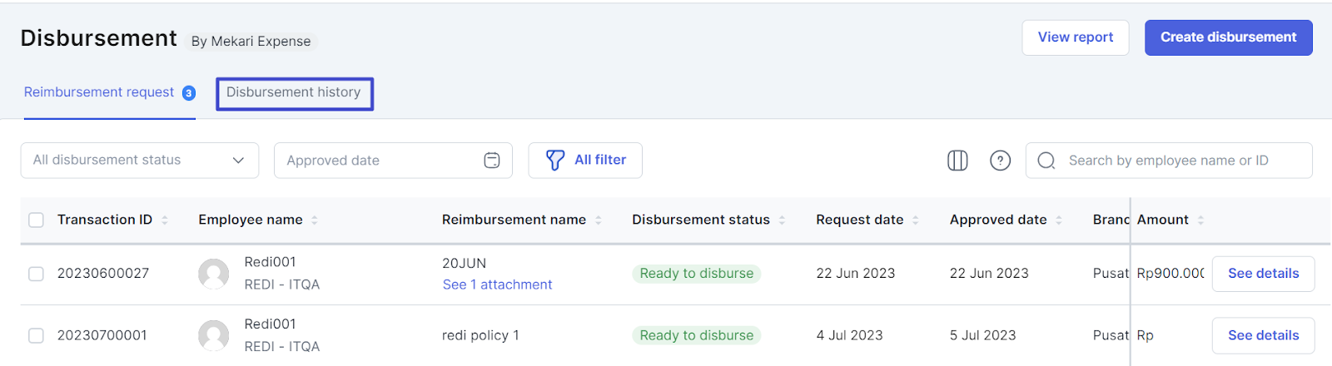
Task: Click request date 22 Jun 2023
Action: [856, 274]
